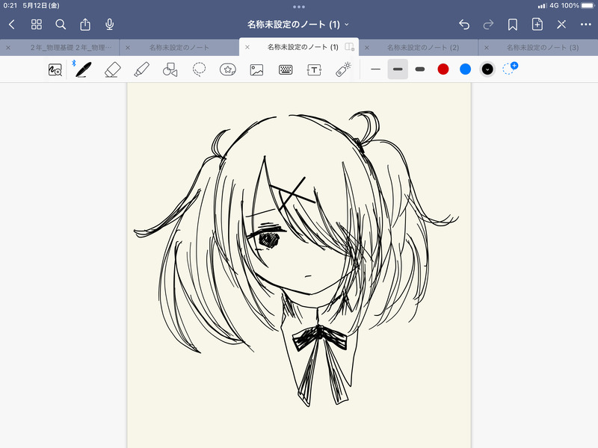Image resolution: width=598 pixels, height=448 pixels.
Task: Switch to the 名称未設定のノート tab
Action: (x=179, y=48)
